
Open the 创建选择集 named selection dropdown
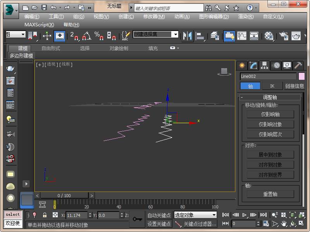tap(175, 34)
